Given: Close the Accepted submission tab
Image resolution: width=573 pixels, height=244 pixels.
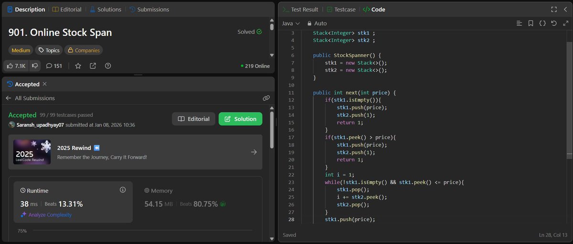Looking at the screenshot, I should [44, 84].
